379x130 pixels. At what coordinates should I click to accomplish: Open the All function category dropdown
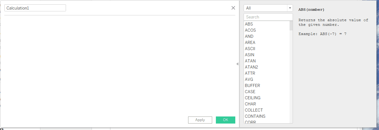click(268, 8)
